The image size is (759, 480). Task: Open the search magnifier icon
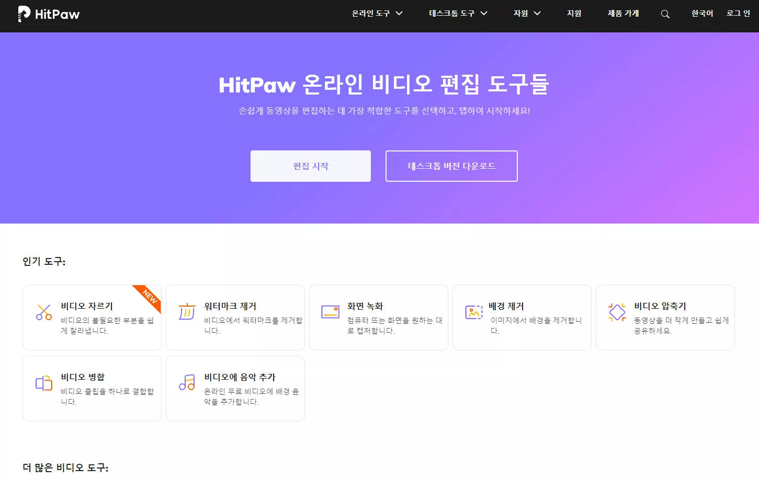pos(665,14)
